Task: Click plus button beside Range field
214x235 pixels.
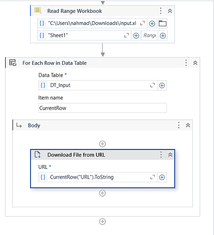Action: [x=163, y=36]
